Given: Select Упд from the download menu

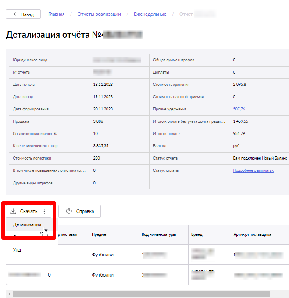Looking at the screenshot, I should (x=17, y=250).
